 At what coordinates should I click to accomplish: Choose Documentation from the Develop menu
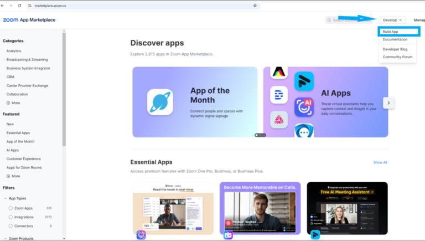pos(395,39)
